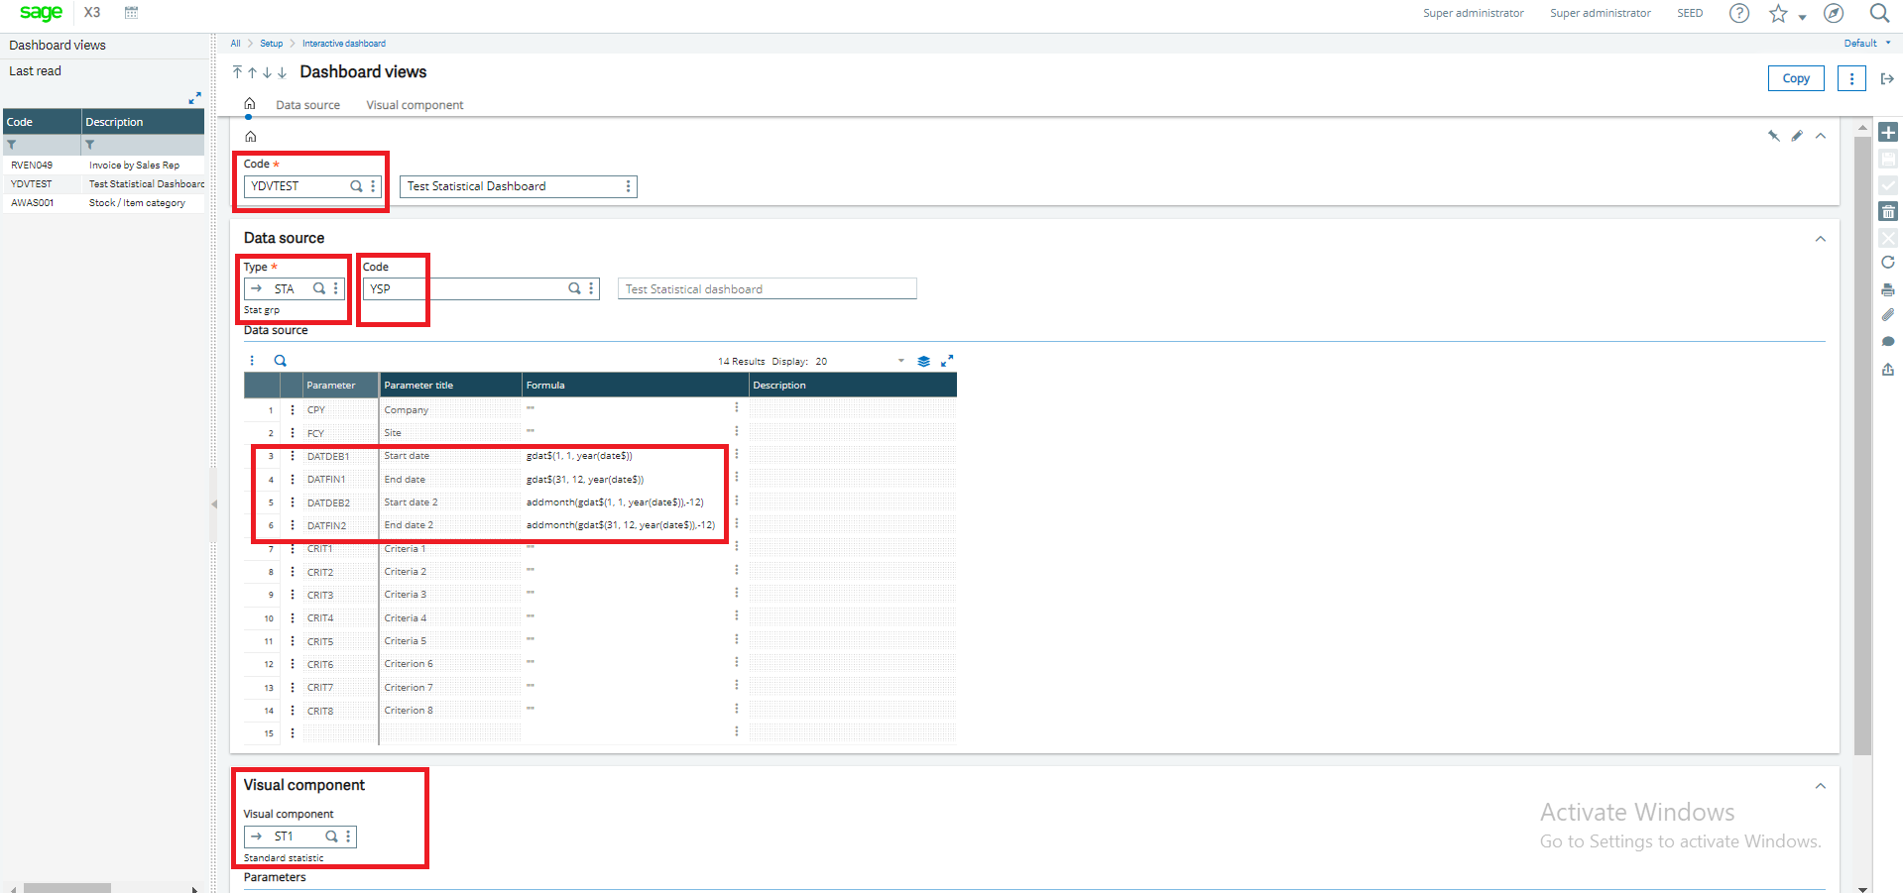The width and height of the screenshot is (1903, 893).
Task: Open global search with the magnifier icon
Action: [x=1879, y=13]
